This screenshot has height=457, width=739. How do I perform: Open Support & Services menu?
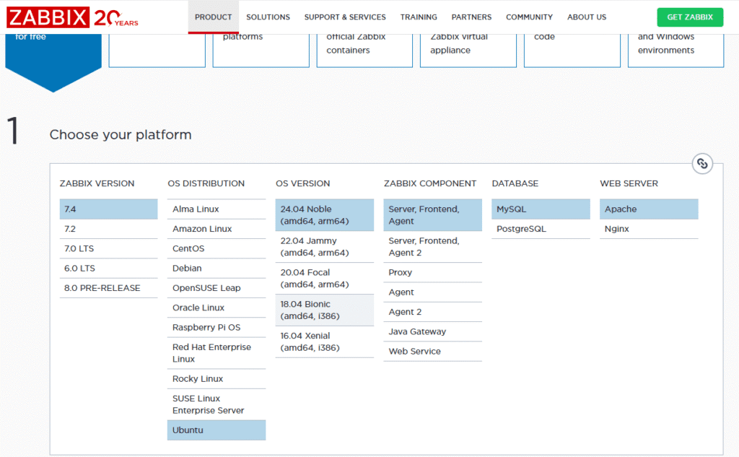(x=344, y=17)
